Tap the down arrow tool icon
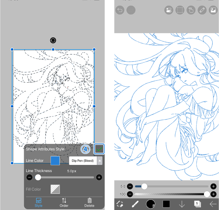The height and width of the screenshot is (210, 219). [x=182, y=204]
